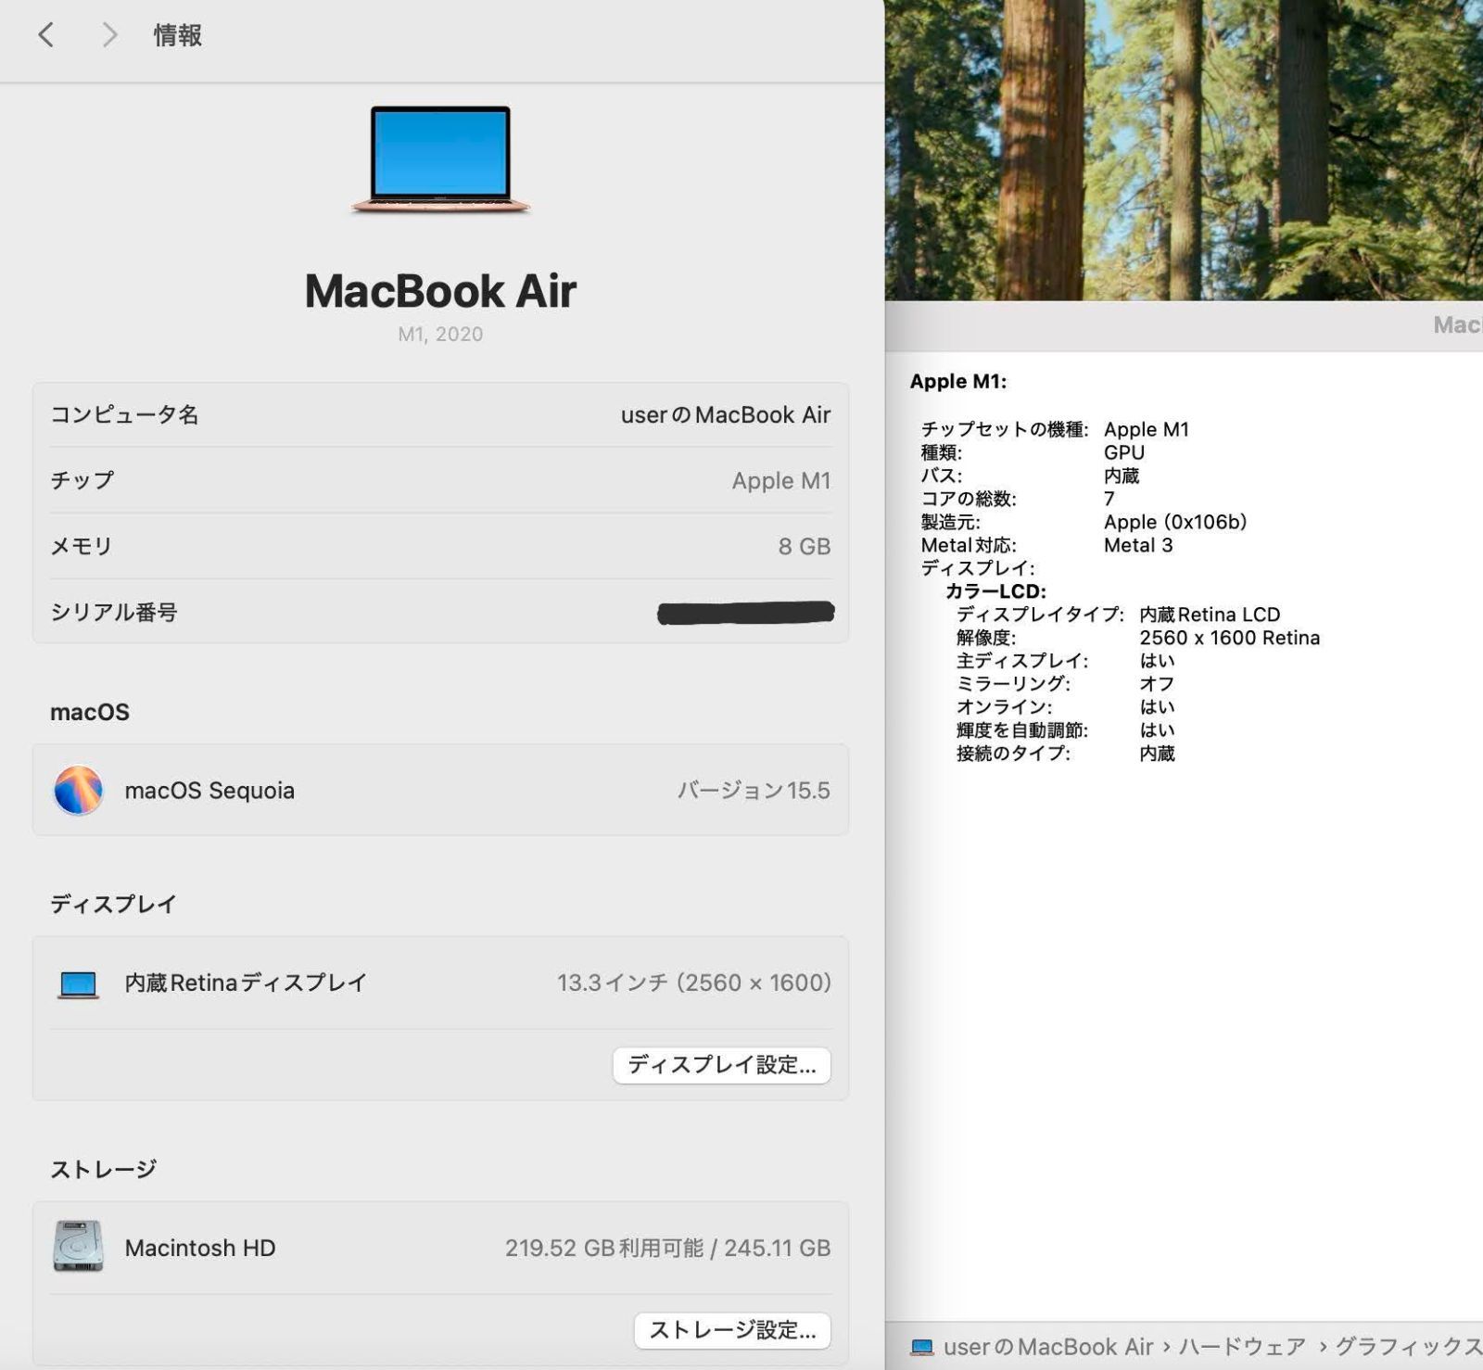The height and width of the screenshot is (1370, 1483).
Task: Select the ディスプレイタイプ 内蔵Retina LCD line
Action: coord(1118,615)
